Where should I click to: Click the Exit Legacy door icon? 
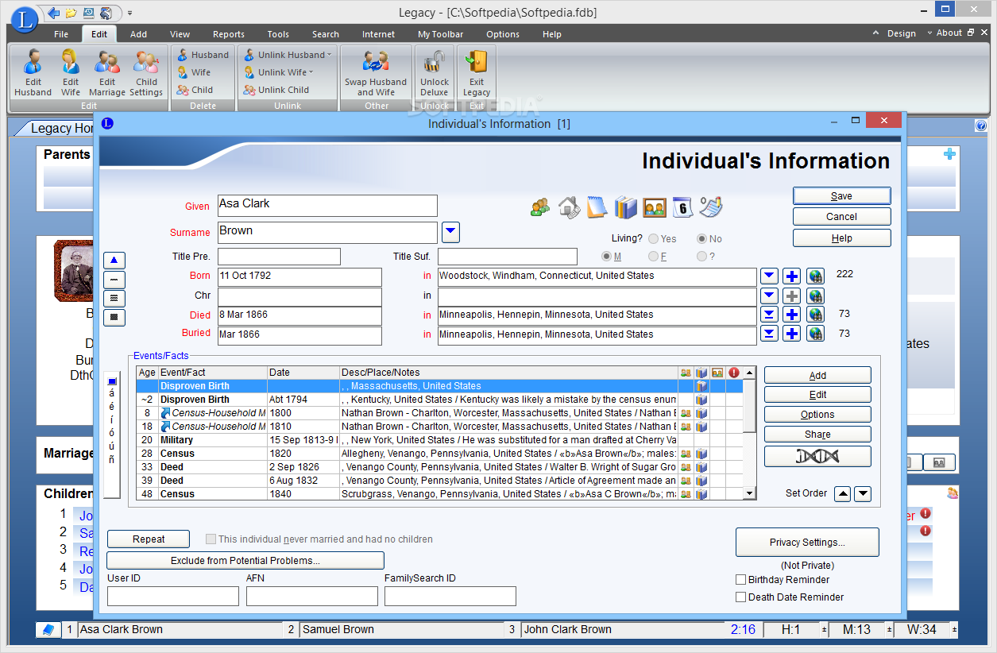coord(477,73)
